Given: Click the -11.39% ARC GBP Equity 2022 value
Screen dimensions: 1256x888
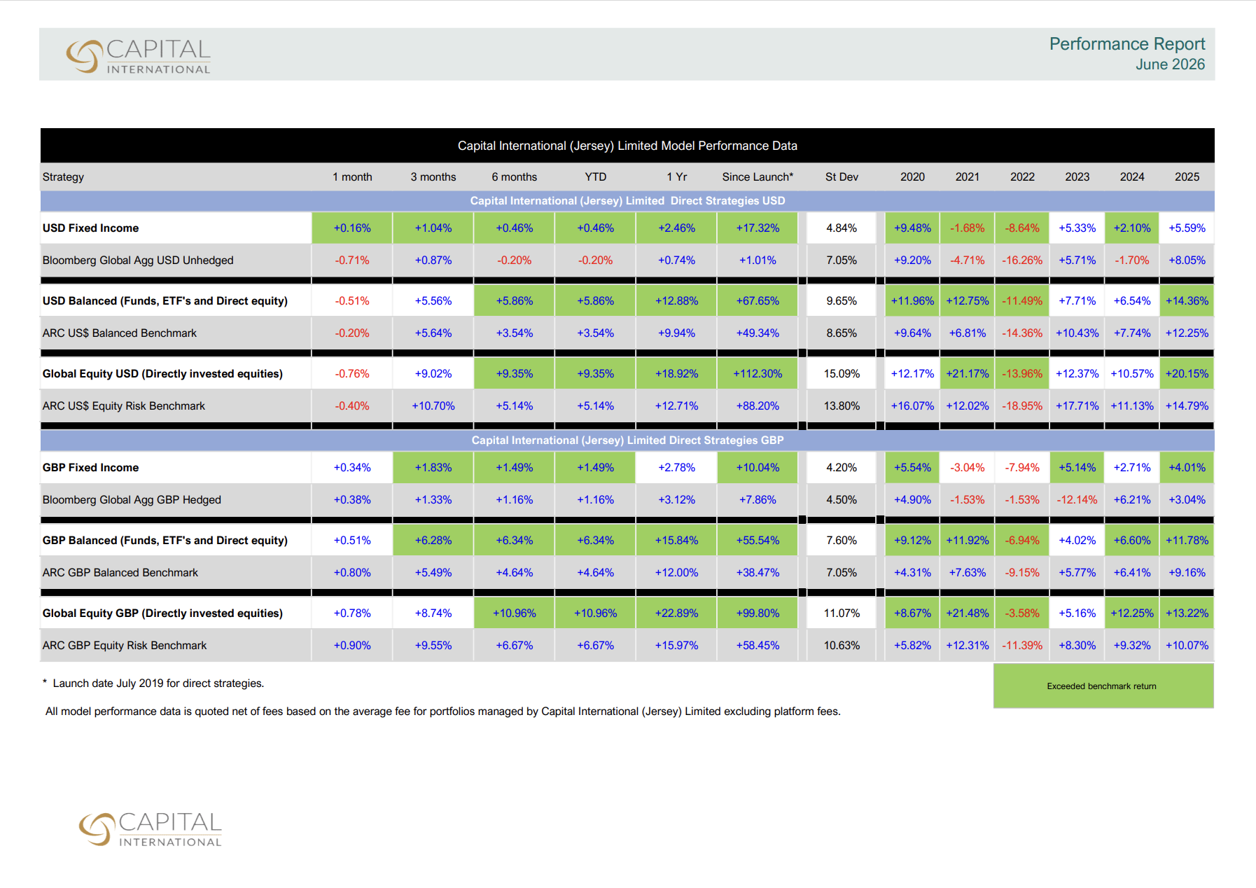Looking at the screenshot, I should point(1022,646).
